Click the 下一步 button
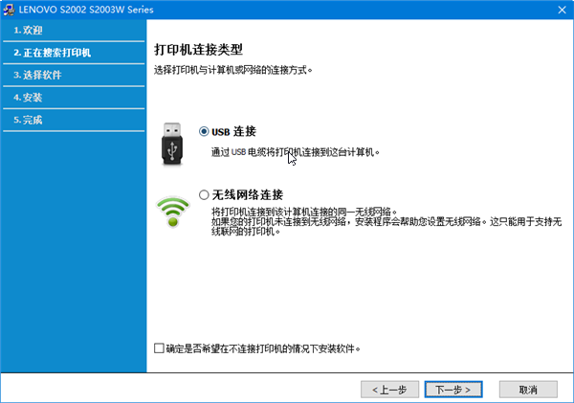The height and width of the screenshot is (403, 574). (453, 389)
